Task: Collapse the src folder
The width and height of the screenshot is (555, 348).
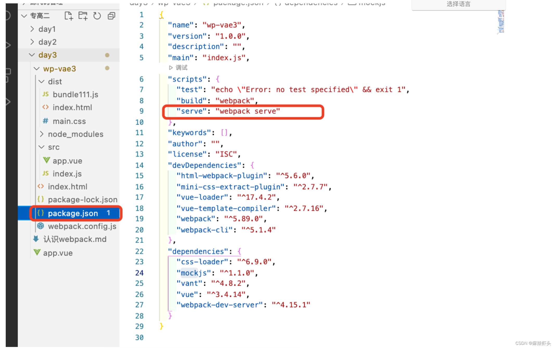Action: (x=54, y=147)
